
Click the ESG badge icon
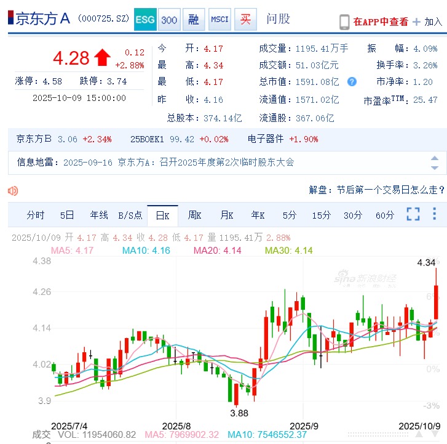(x=145, y=20)
